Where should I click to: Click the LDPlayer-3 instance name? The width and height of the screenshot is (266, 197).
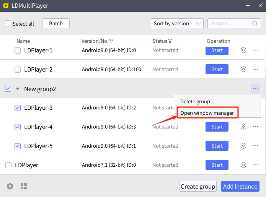click(38, 108)
